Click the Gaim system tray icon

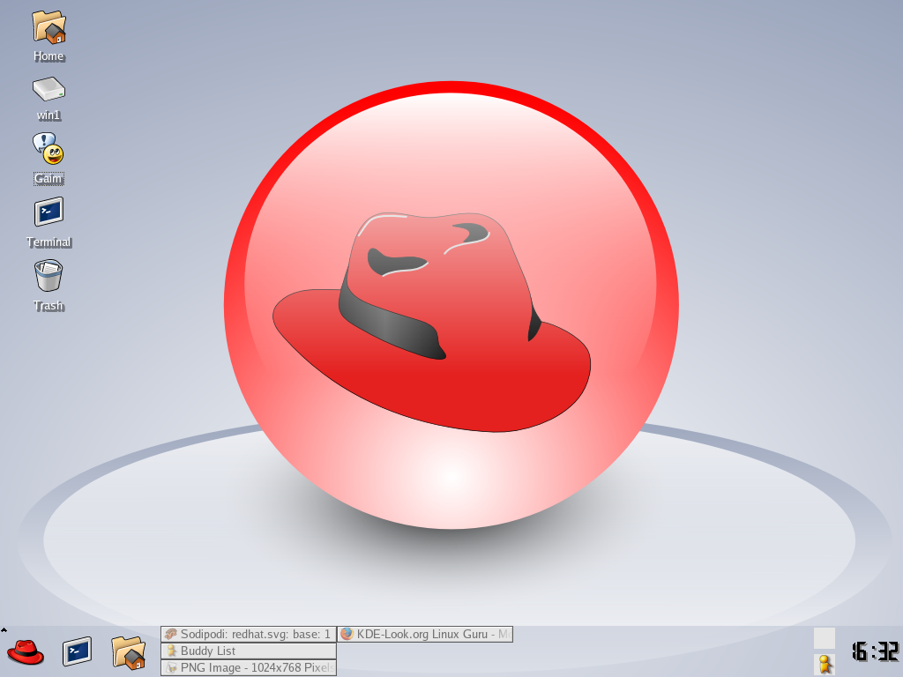[x=825, y=665]
